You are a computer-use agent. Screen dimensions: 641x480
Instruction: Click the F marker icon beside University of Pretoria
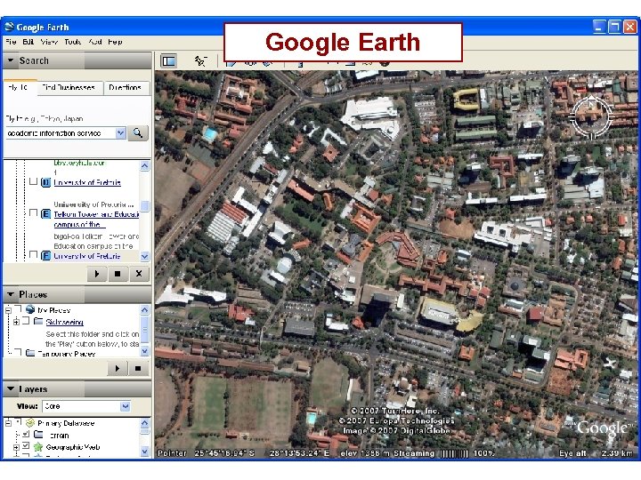click(x=45, y=256)
